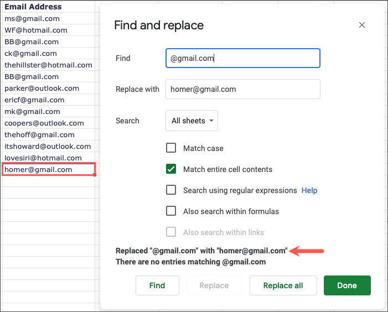
Task: Select the homer@gmail.com cell
Action: point(49,170)
